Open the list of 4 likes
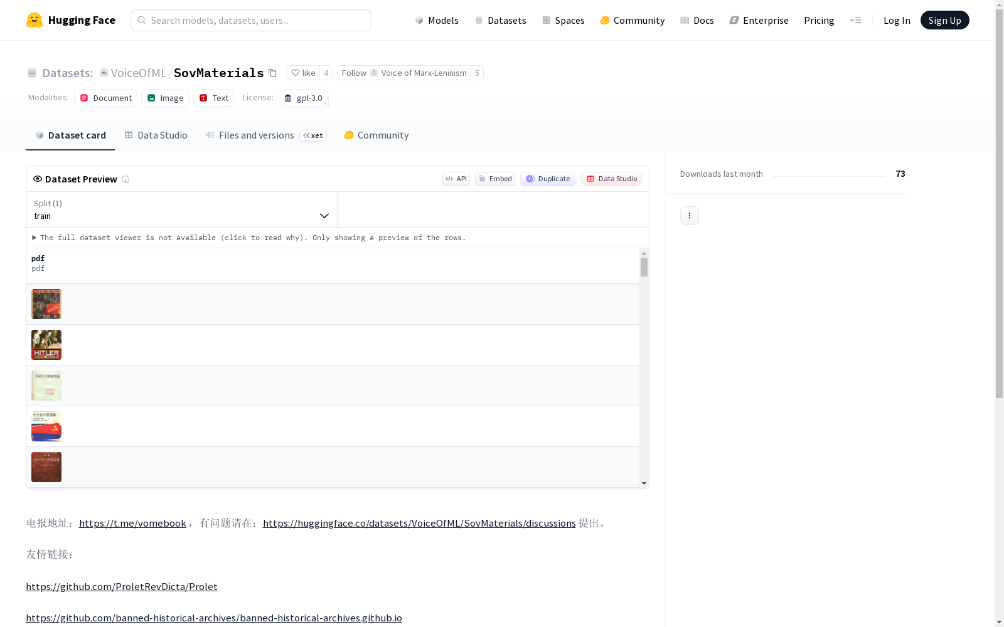1004x627 pixels. click(x=326, y=73)
